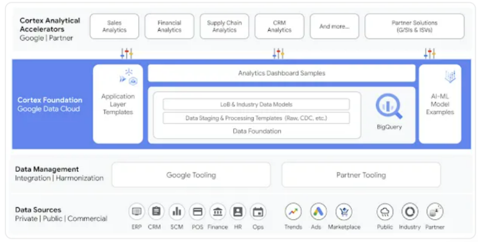Click the arrows connector above Analytics Dashboard Samples
The image size is (478, 242).
tap(278, 53)
